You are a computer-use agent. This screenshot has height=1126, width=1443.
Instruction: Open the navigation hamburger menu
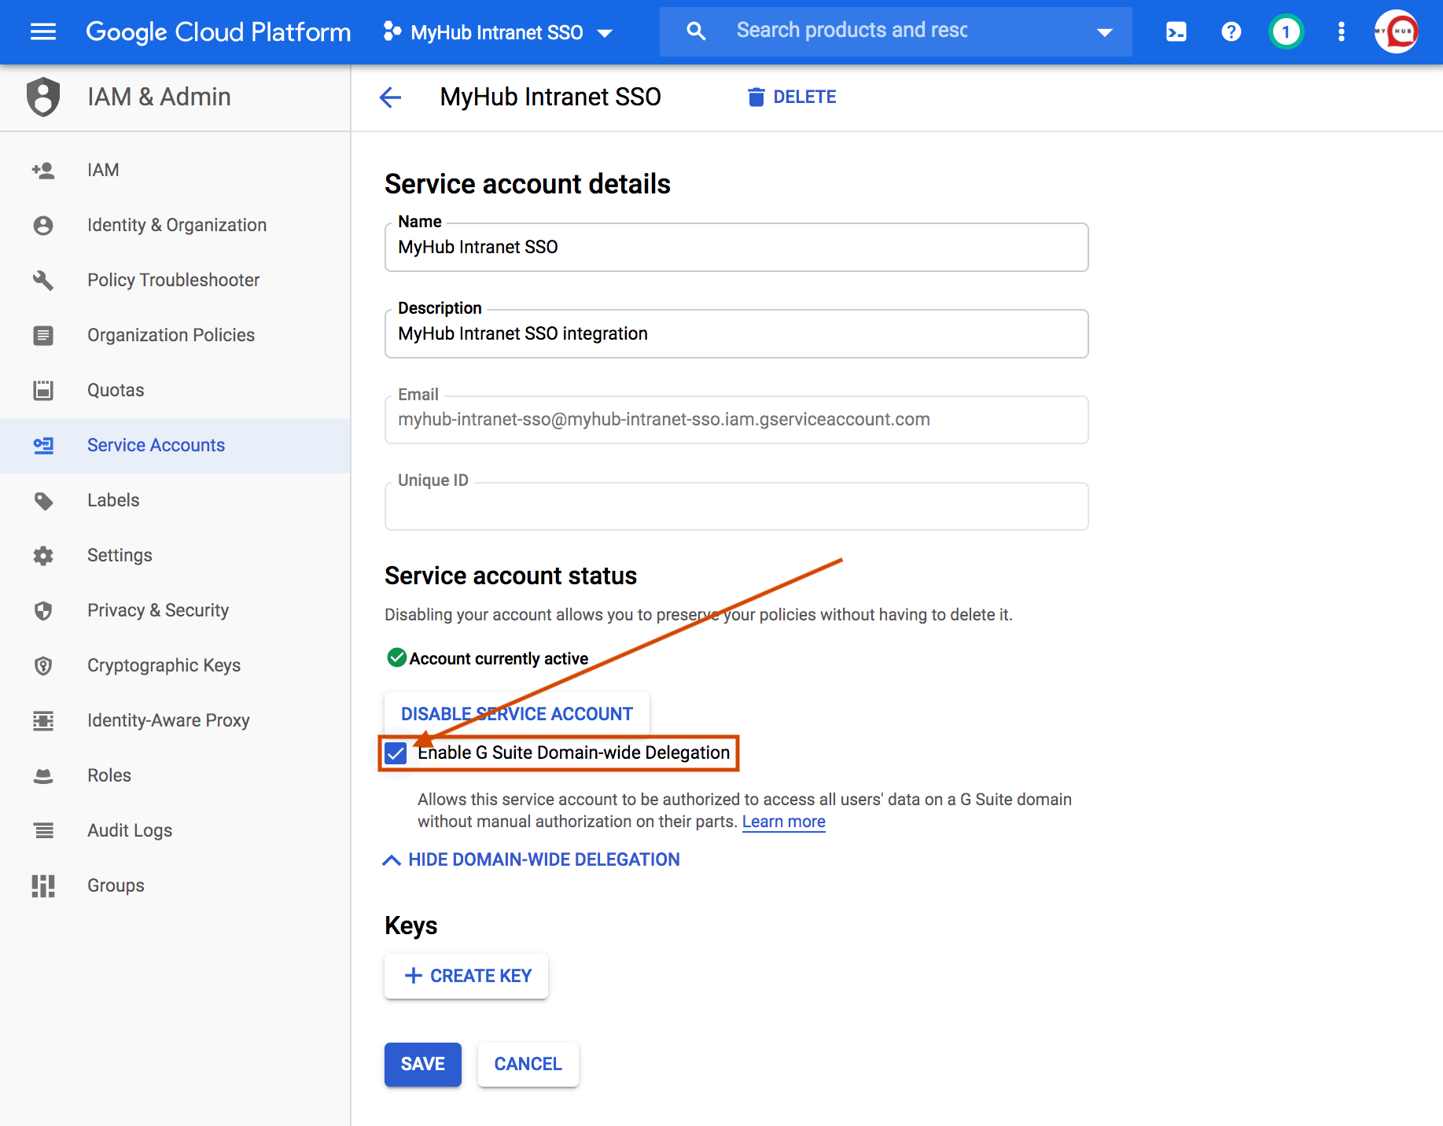point(43,31)
